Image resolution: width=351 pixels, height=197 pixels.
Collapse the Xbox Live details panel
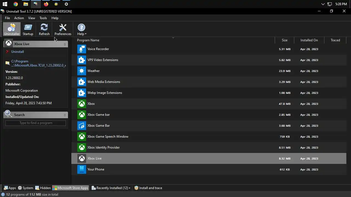[x=65, y=44]
